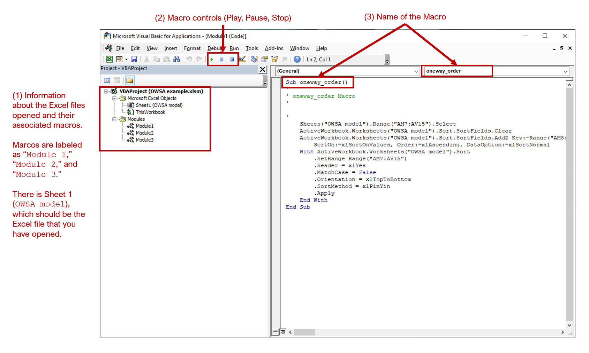Click the View Microsoft Excel icon
589x353 pixels.
[x=109, y=59]
